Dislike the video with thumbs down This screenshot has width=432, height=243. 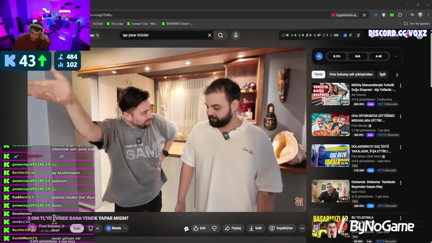pyautogui.click(x=214, y=228)
